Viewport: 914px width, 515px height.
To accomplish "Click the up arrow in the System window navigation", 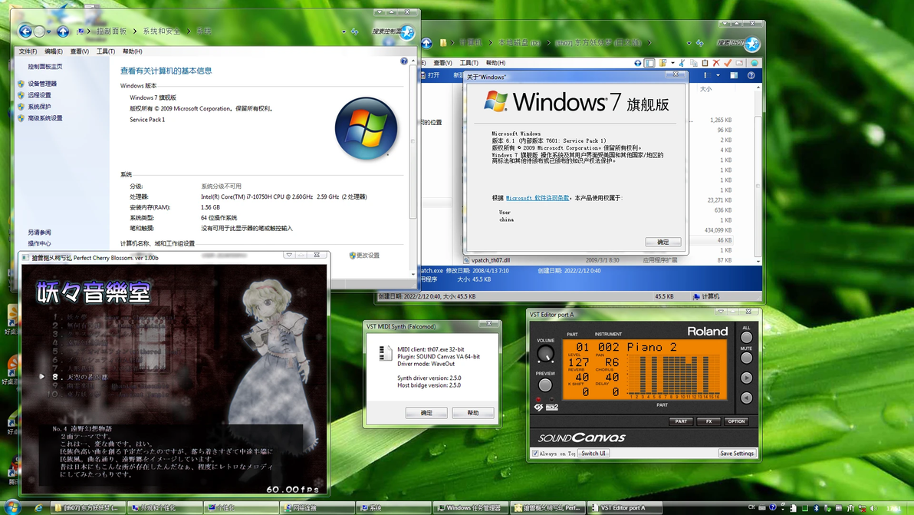I will pyautogui.click(x=63, y=31).
